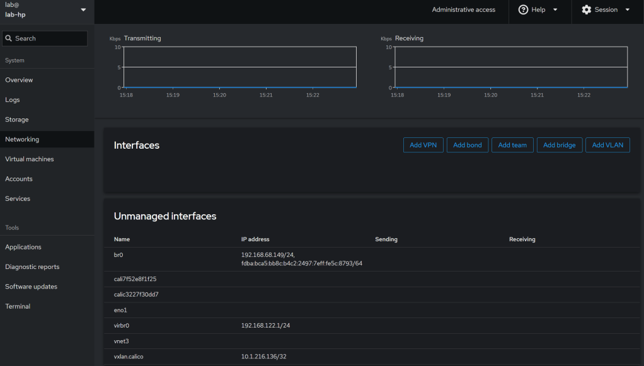Open the Overview page
Image resolution: width=644 pixels, height=366 pixels.
[19, 80]
